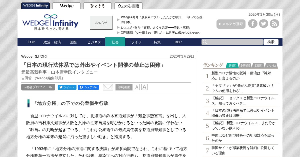This screenshot has width=300, height=157.
Task: Open the BBC navigation item
Action: [178, 42]
